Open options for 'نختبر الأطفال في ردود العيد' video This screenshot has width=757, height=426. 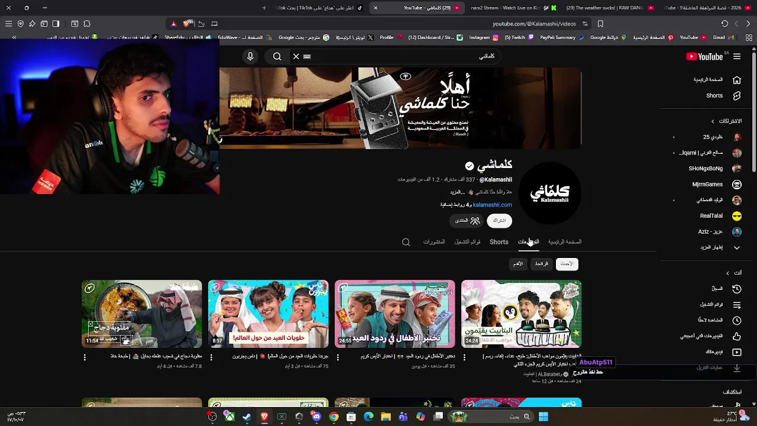coord(338,357)
